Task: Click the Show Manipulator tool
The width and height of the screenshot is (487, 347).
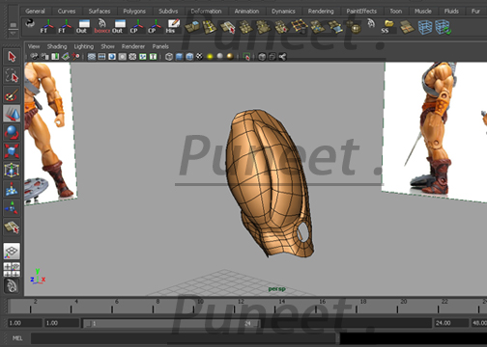Action: point(12,208)
